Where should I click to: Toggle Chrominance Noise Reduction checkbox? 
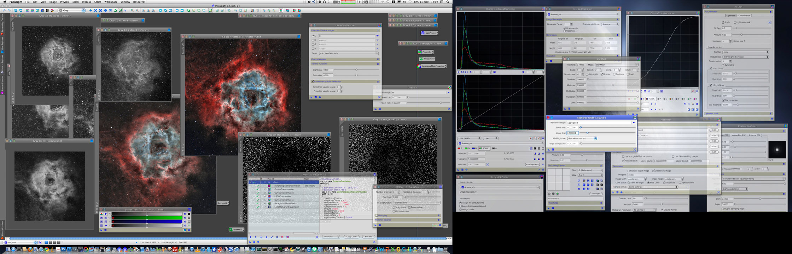313,81
